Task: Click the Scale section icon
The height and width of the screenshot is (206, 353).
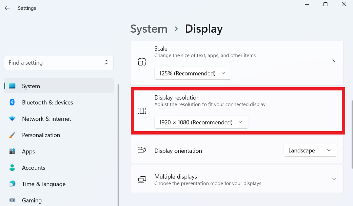Action: point(142,61)
